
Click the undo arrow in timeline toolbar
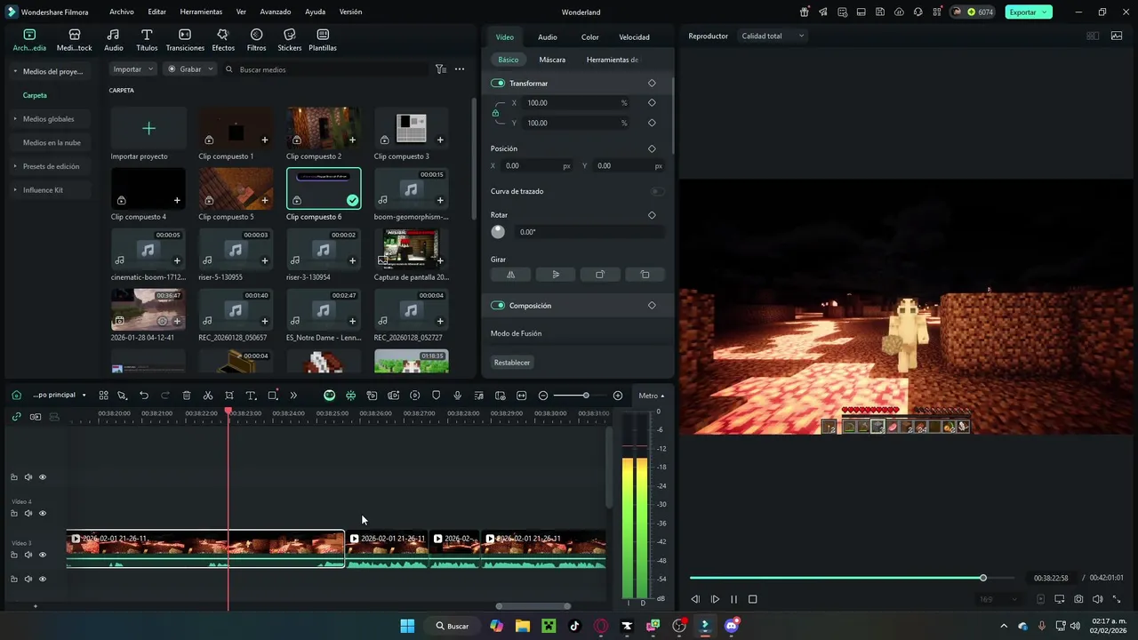click(x=144, y=396)
